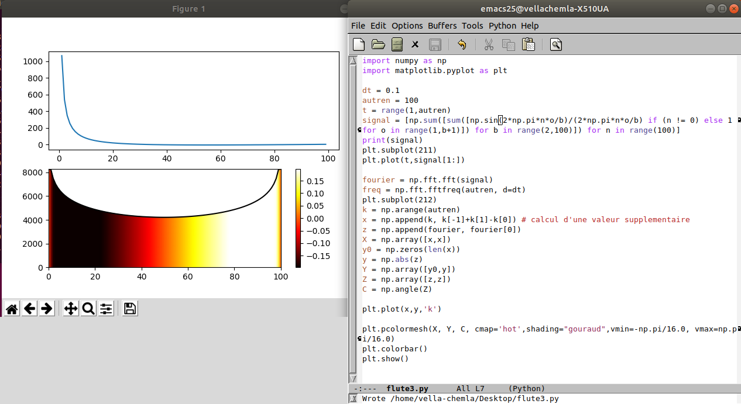Screen dimensions: 741x404
Task: Reset the plot with the Home icon
Action: tap(12, 309)
